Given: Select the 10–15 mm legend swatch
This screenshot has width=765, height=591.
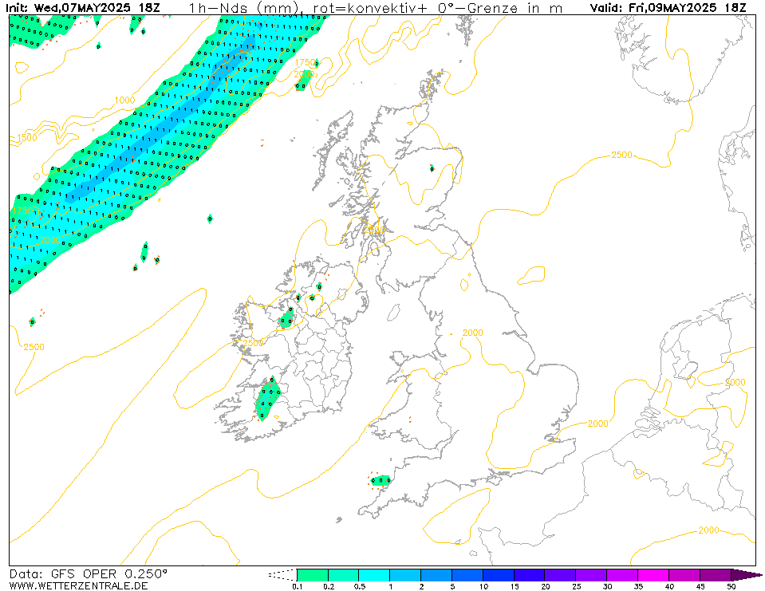Looking at the screenshot, I should click(x=498, y=575).
